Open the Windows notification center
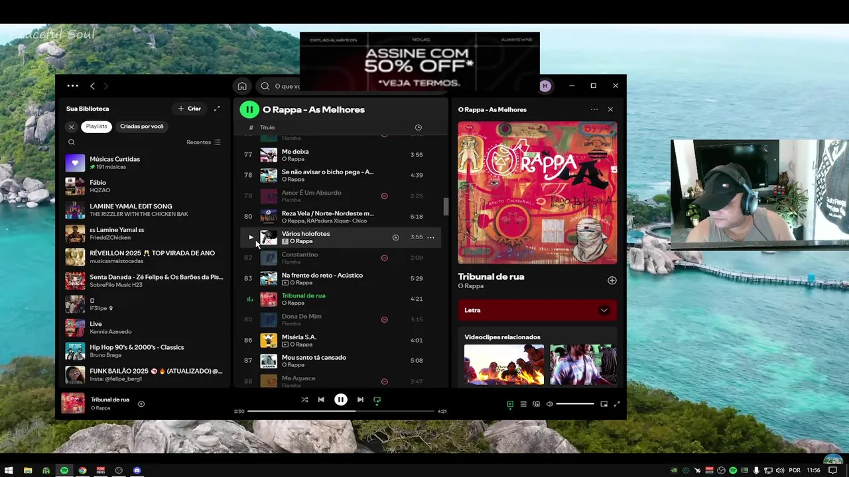 (x=832, y=470)
